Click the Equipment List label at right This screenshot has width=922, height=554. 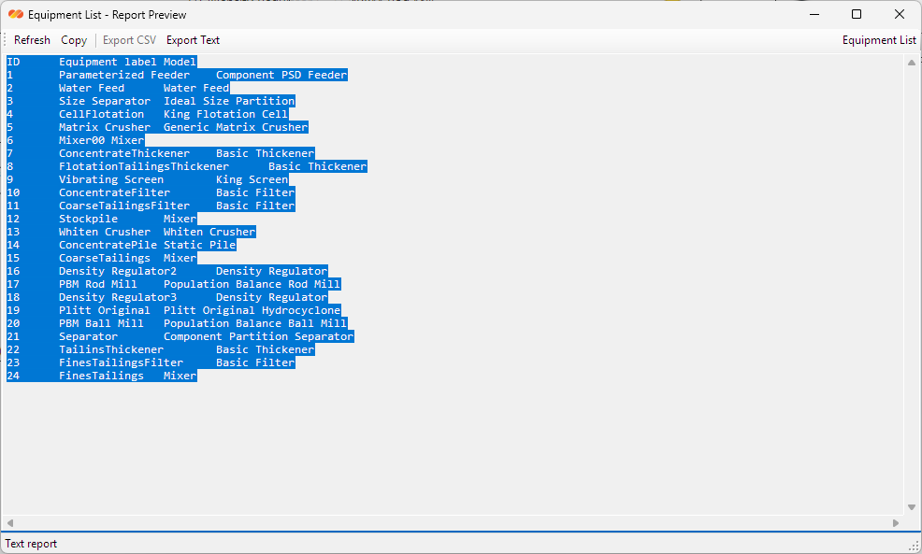tap(878, 40)
